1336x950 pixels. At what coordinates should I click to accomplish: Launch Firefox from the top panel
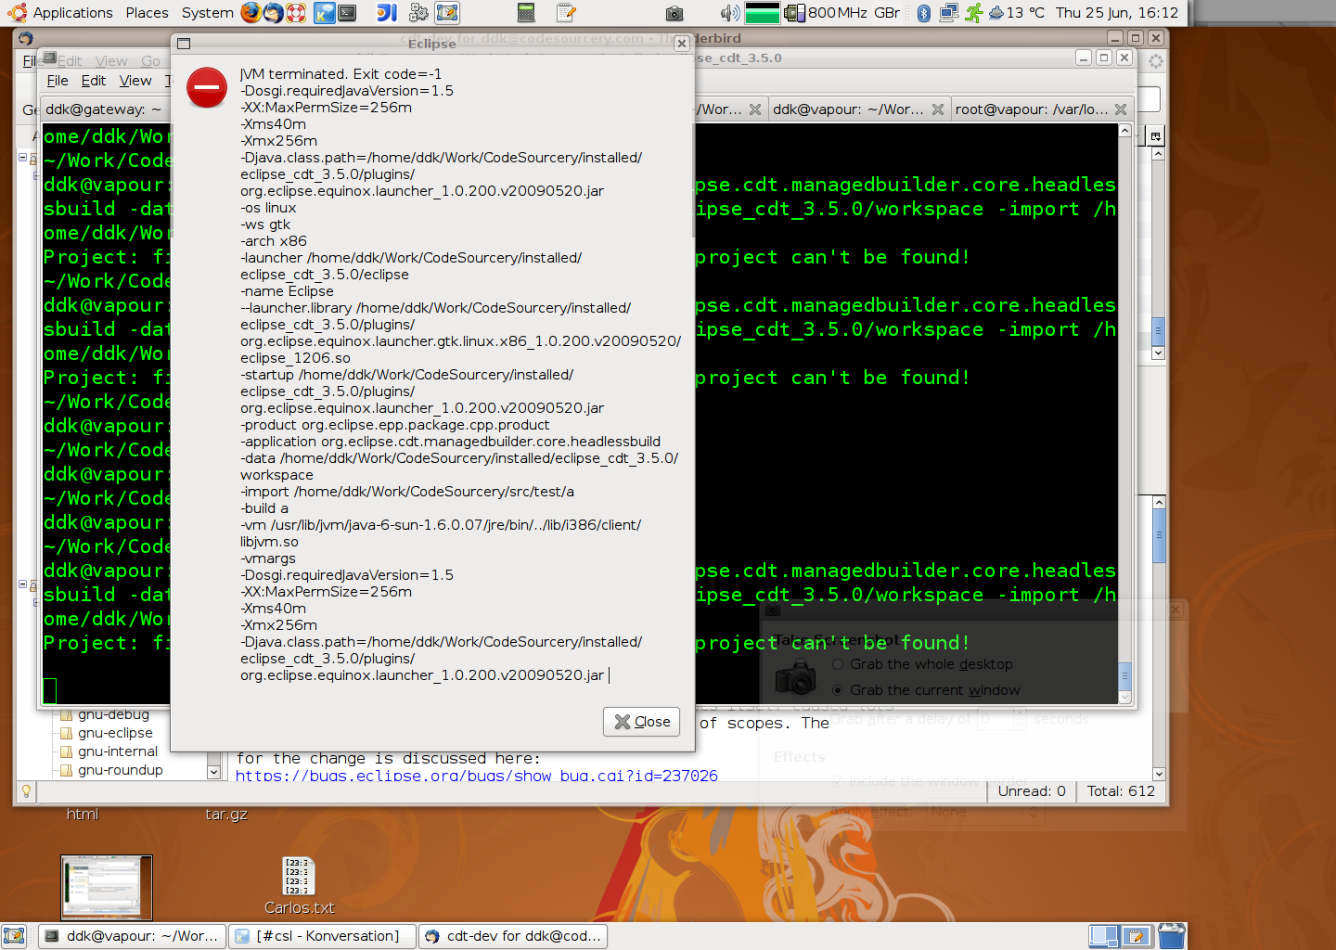point(250,12)
